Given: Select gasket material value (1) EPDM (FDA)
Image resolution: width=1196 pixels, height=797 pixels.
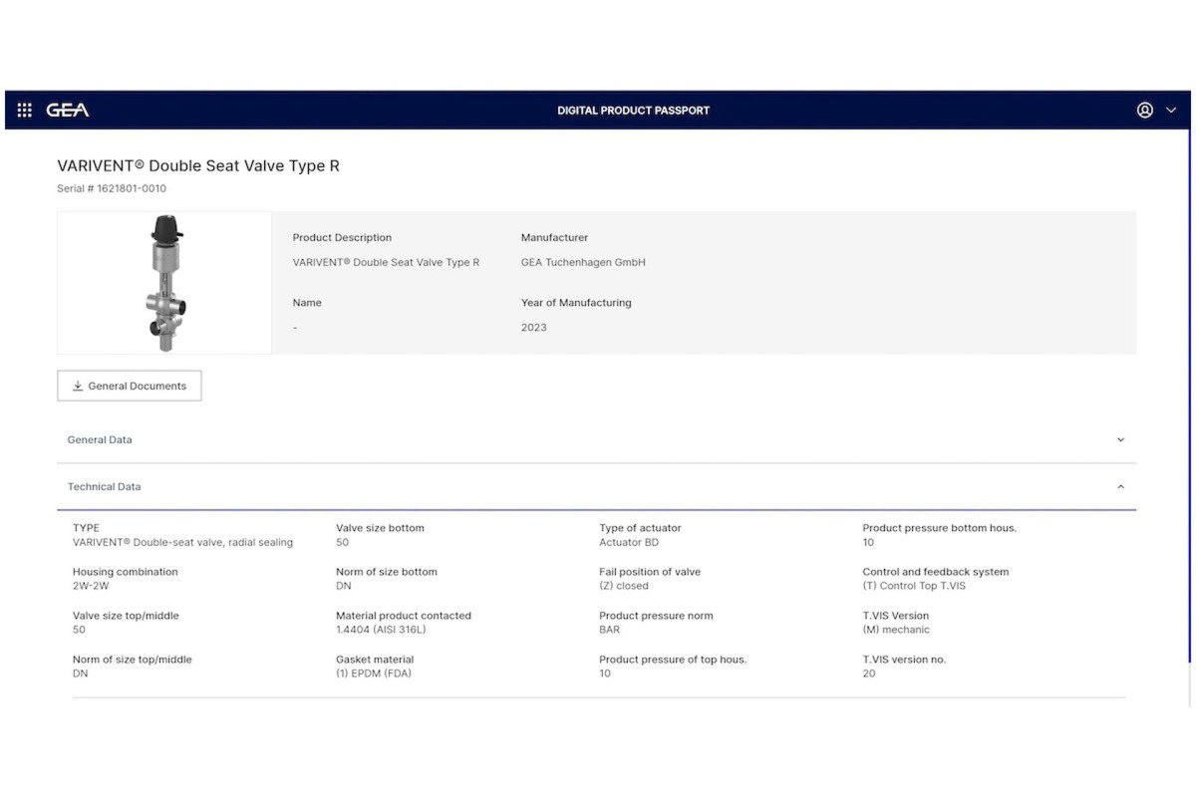Looking at the screenshot, I should pos(374,673).
